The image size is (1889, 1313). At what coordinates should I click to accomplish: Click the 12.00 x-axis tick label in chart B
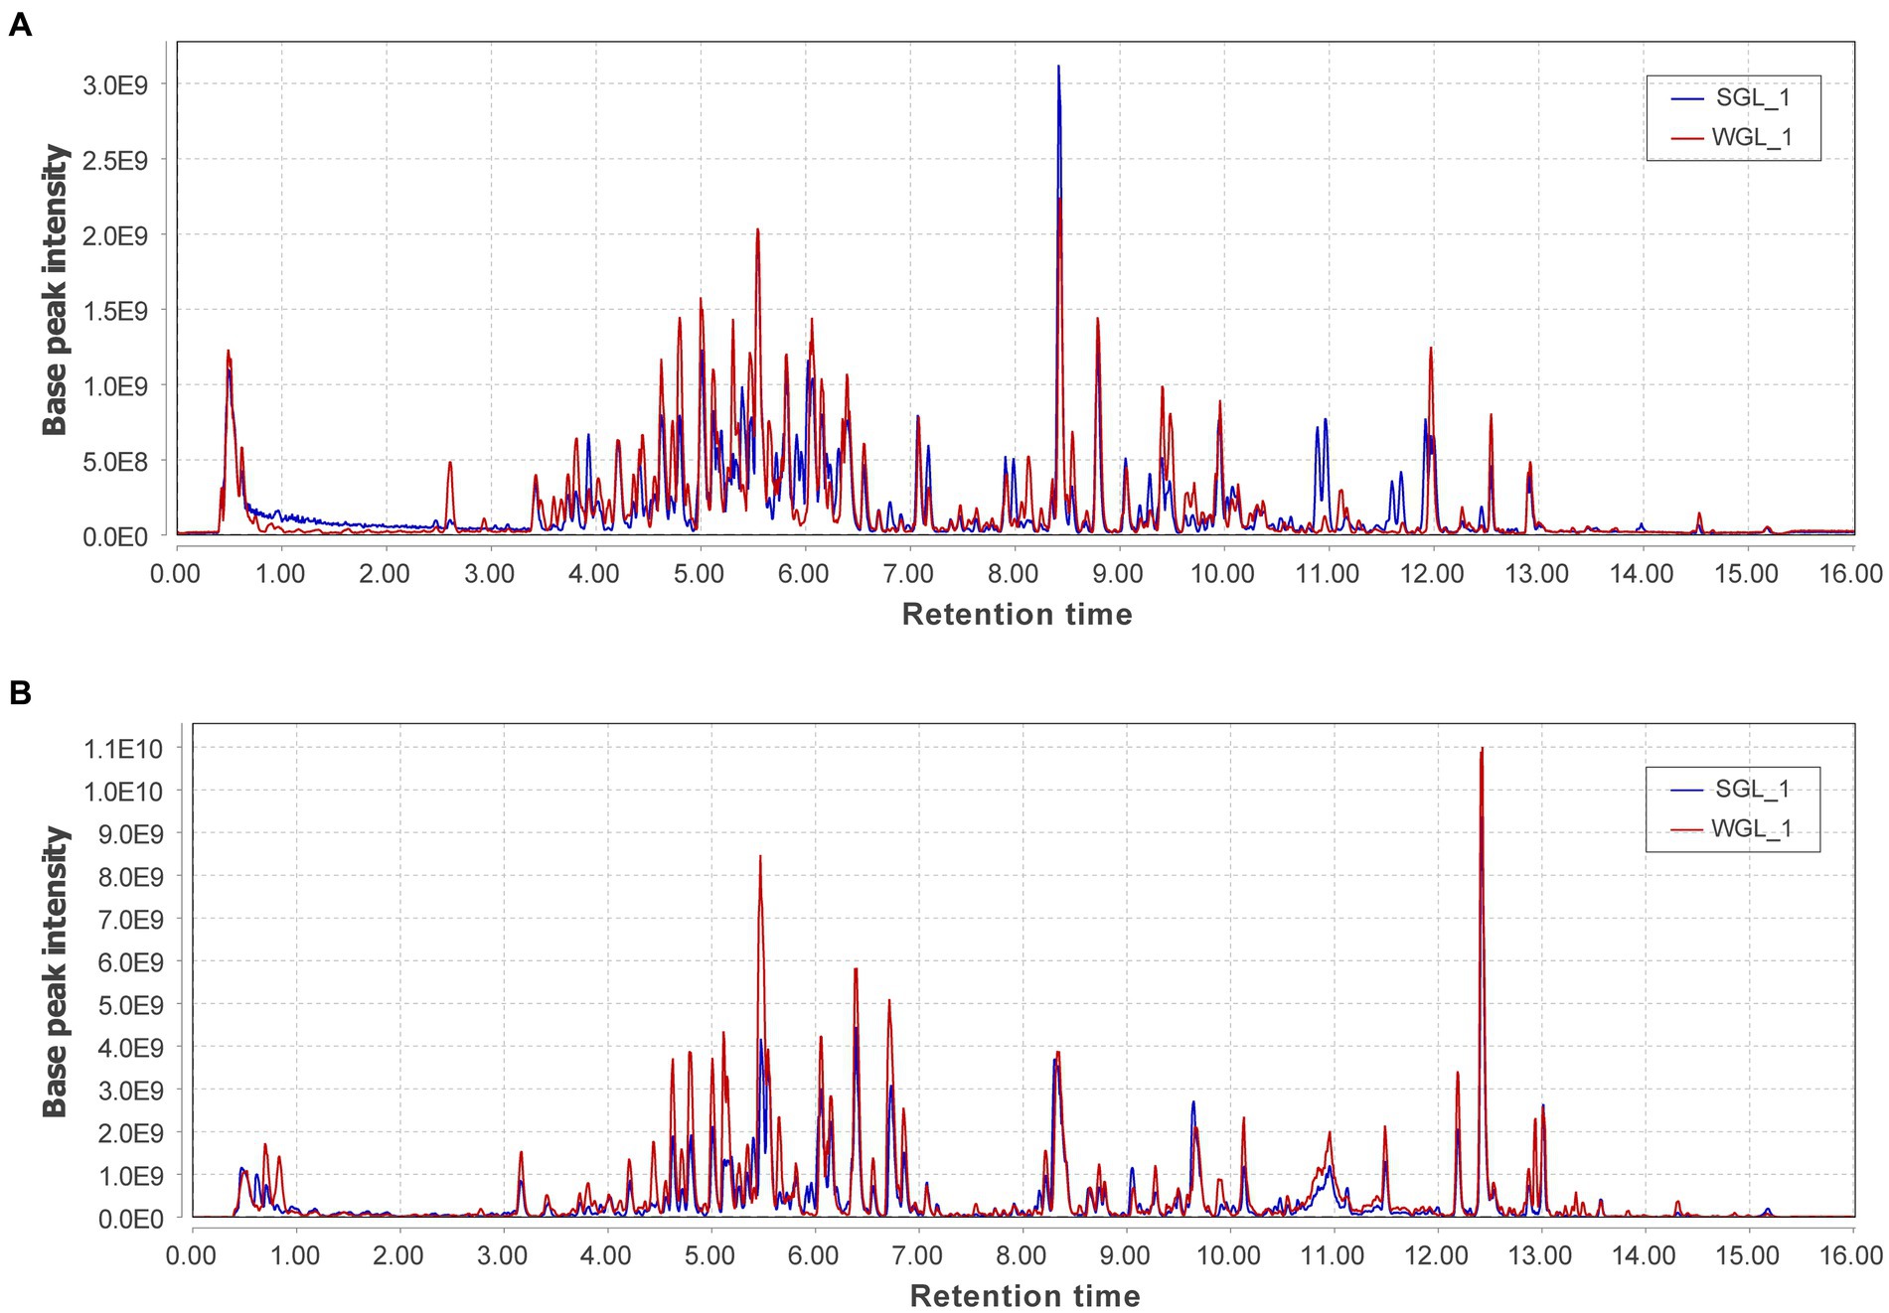pos(1436,1254)
